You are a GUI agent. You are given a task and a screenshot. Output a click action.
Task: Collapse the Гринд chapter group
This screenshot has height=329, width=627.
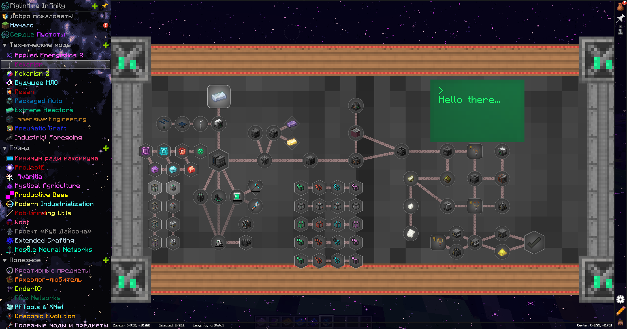(5, 148)
